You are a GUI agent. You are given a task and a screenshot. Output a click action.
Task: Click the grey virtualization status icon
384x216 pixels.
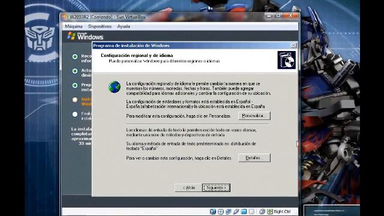[252, 212]
